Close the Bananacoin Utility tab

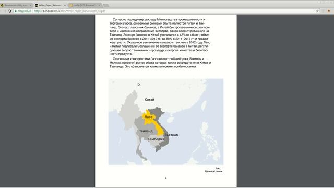pyautogui.click(x=30, y=5)
